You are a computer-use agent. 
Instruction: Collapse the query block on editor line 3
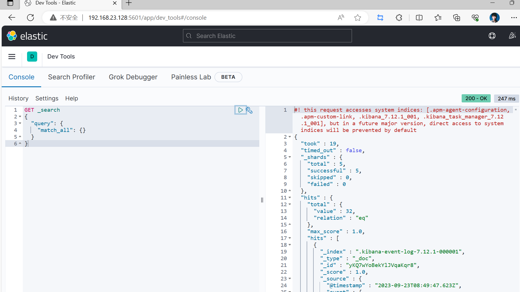click(x=20, y=123)
